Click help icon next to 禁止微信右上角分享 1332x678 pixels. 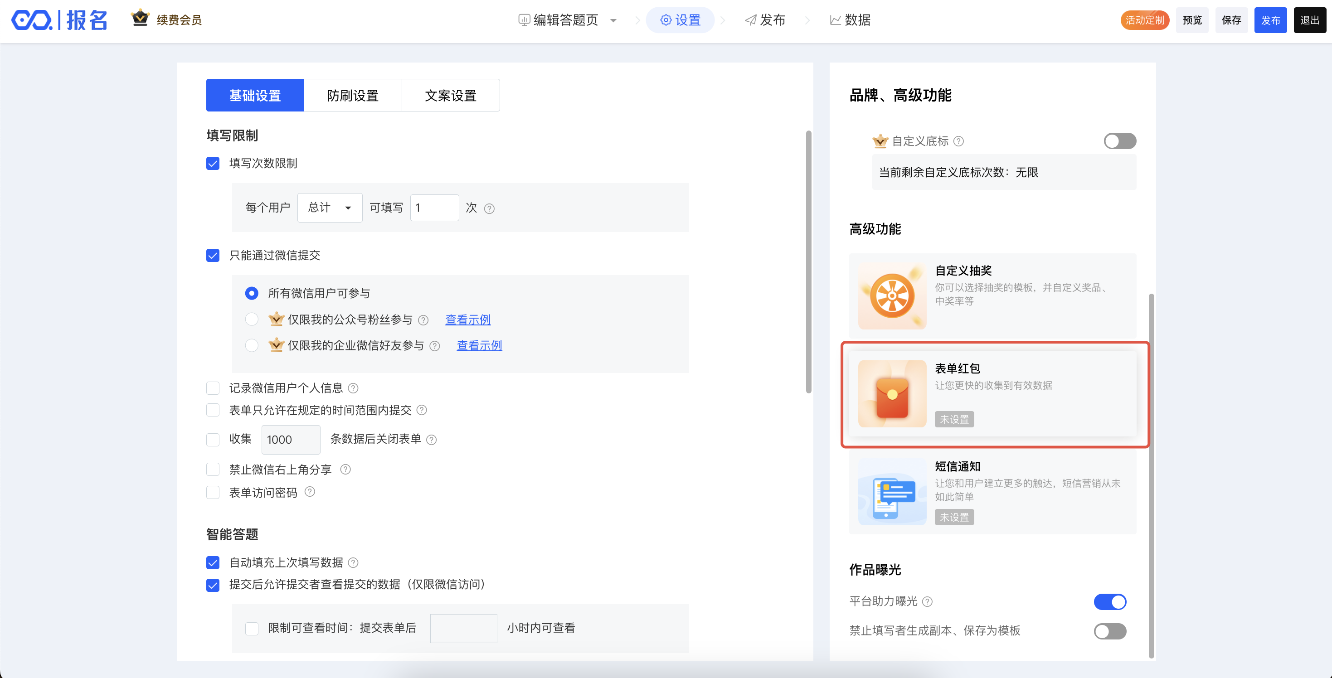345,469
